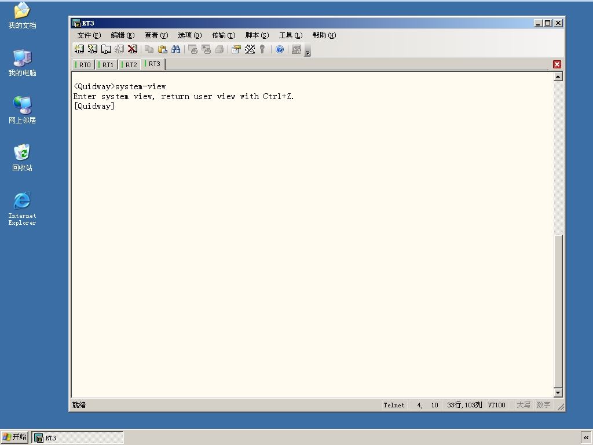Click the RT3 taskbar button
Image resolution: width=593 pixels, height=445 pixels.
pos(78,438)
